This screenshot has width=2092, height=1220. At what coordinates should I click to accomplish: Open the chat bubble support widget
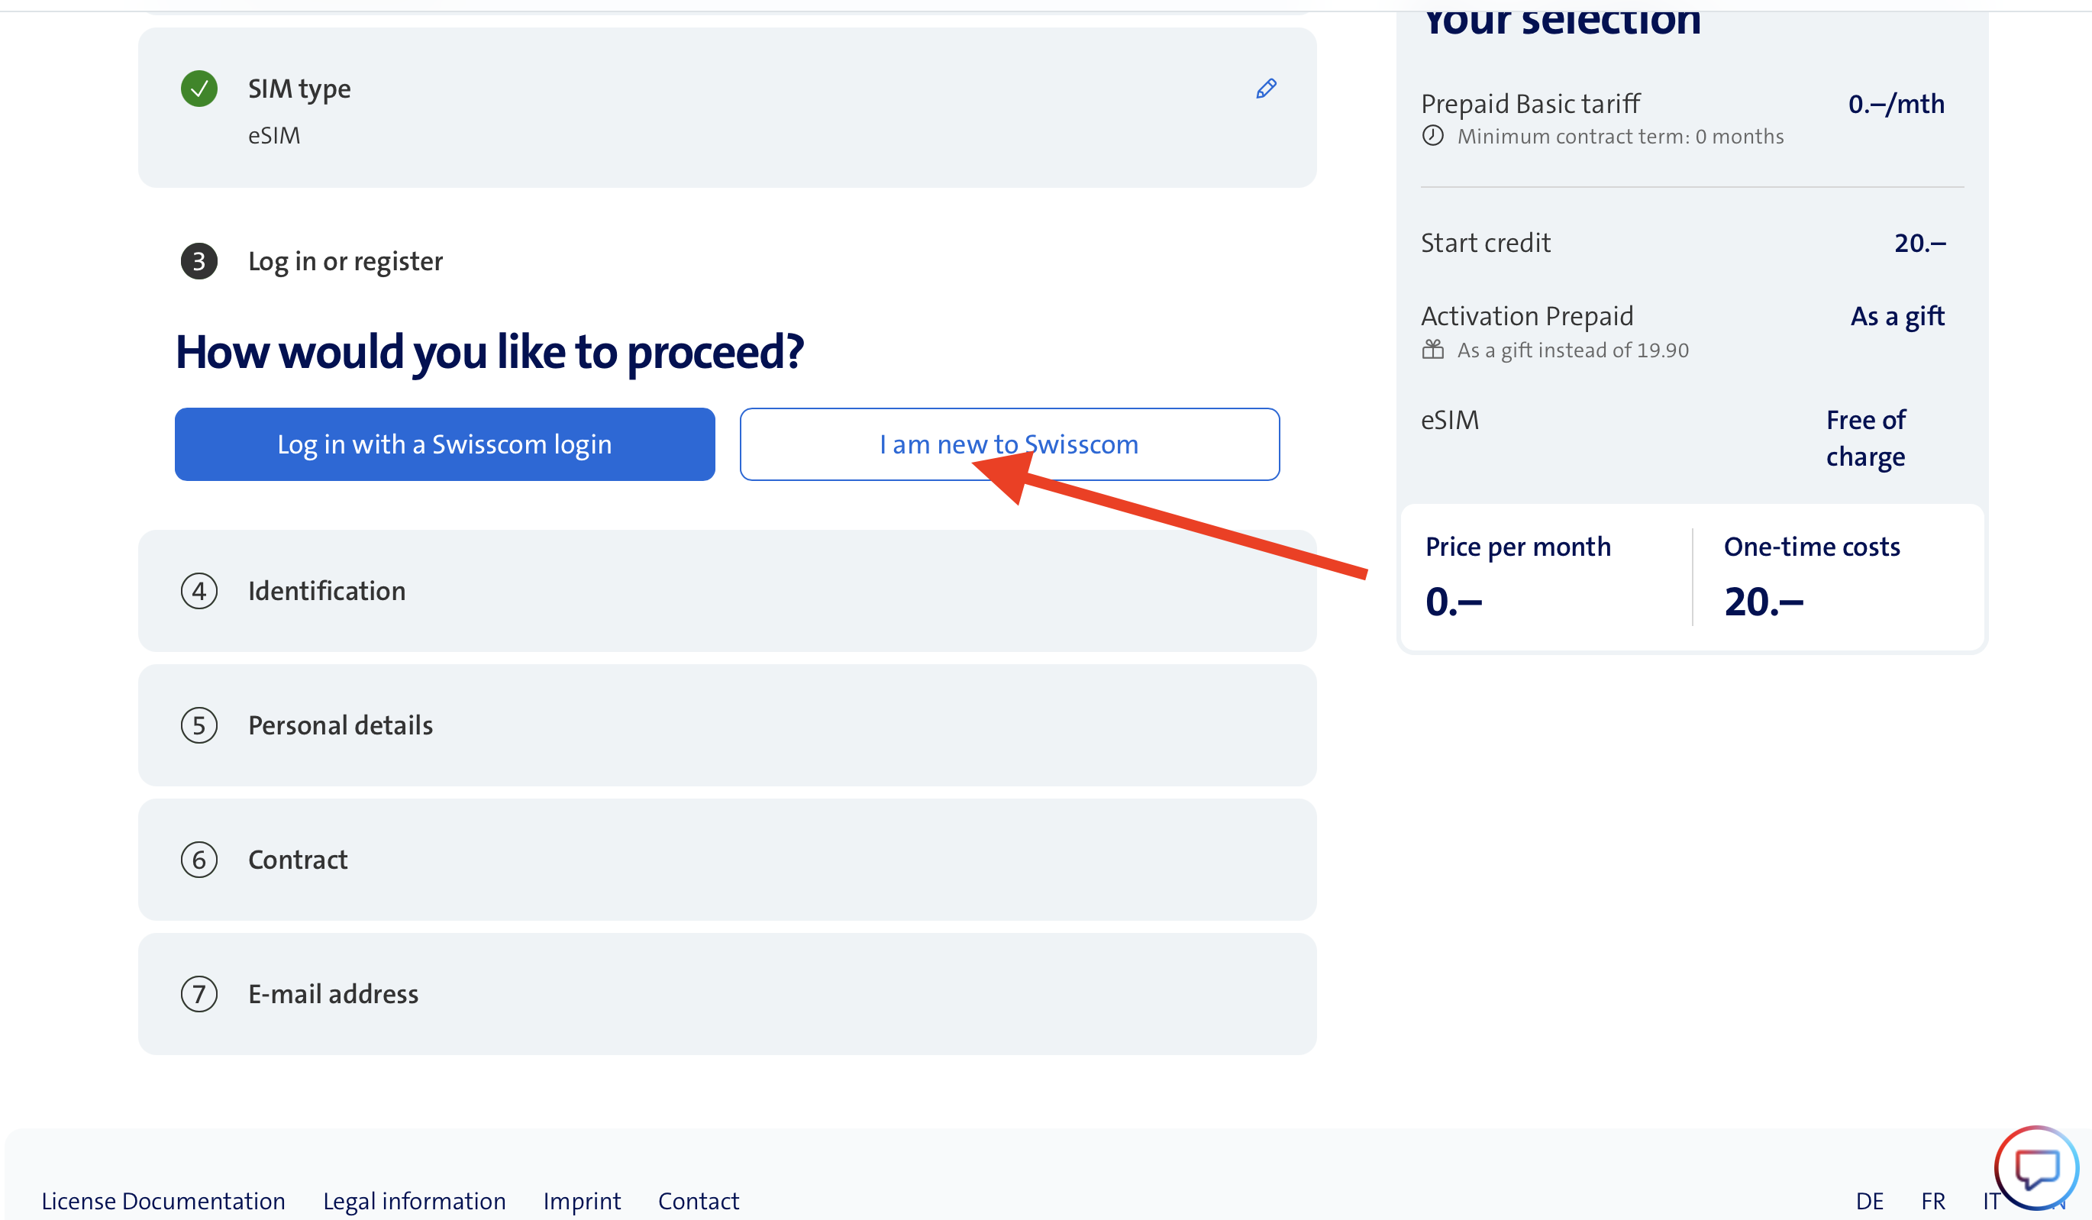(2036, 1169)
